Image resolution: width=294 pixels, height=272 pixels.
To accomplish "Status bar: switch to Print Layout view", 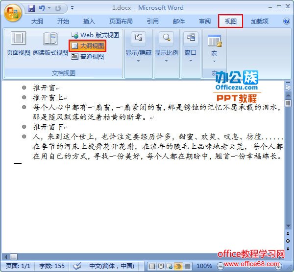I will tap(152, 266).
